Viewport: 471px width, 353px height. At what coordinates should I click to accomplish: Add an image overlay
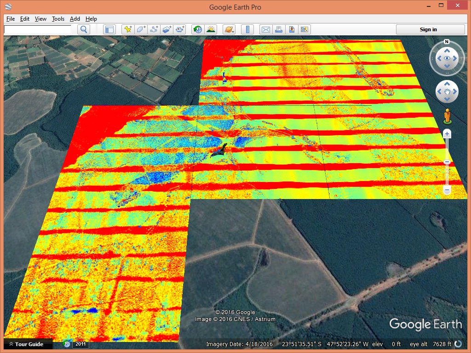click(x=167, y=29)
